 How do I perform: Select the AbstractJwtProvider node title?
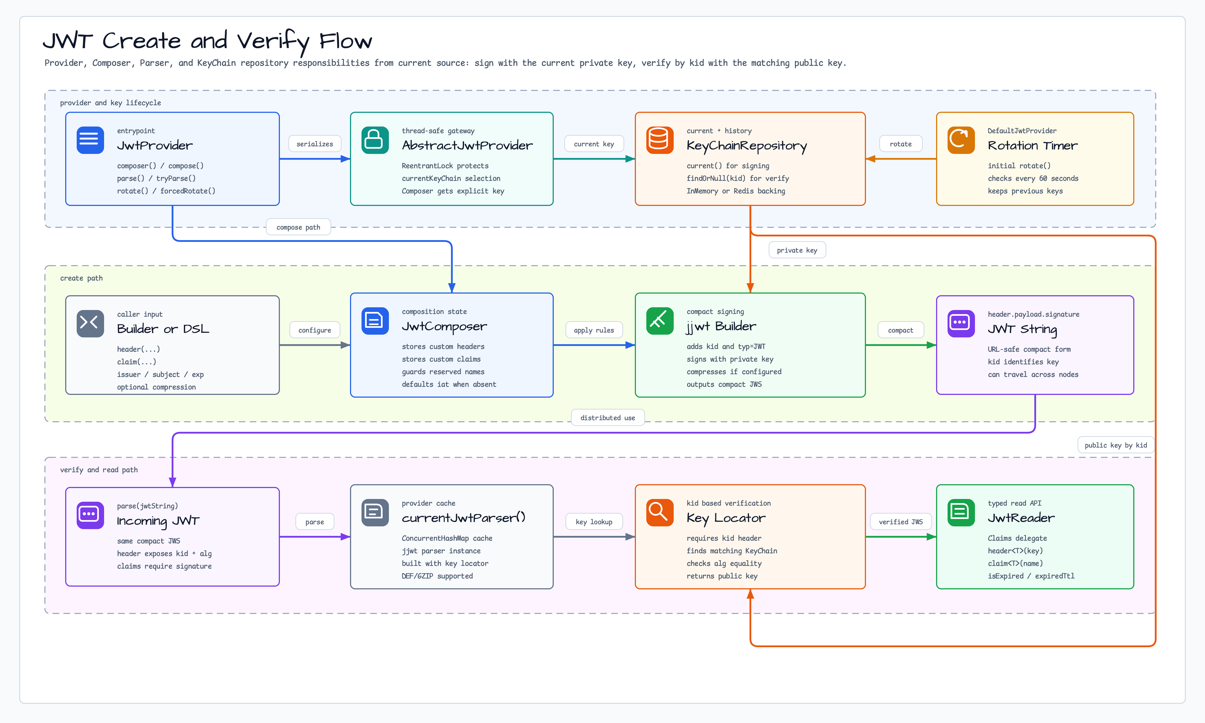point(467,145)
